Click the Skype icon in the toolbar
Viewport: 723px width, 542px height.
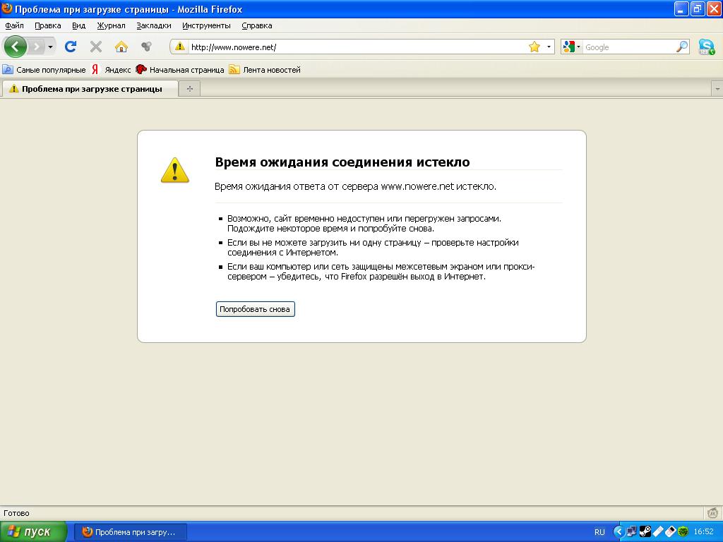[x=706, y=47]
